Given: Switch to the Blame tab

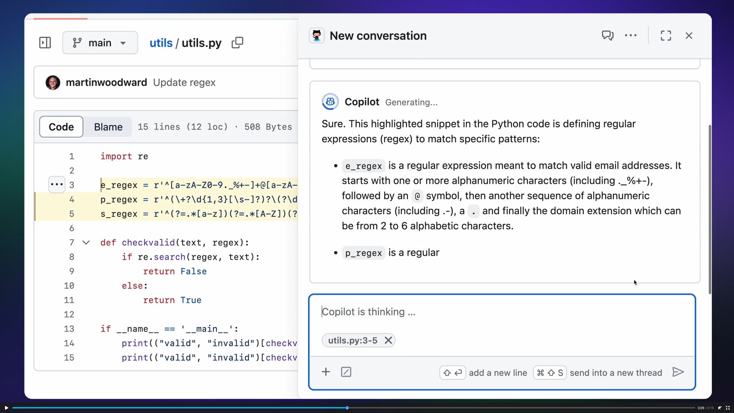Looking at the screenshot, I should click(x=108, y=127).
